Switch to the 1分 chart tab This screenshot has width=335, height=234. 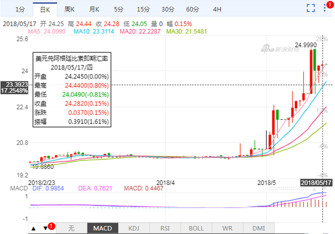[x=20, y=9]
